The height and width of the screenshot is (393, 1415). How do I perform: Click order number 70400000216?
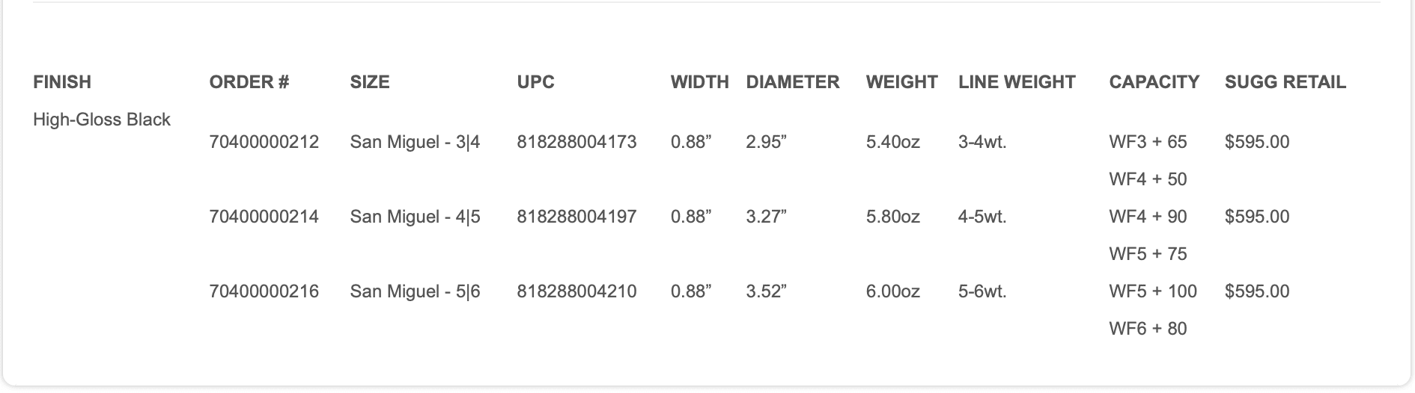point(264,291)
